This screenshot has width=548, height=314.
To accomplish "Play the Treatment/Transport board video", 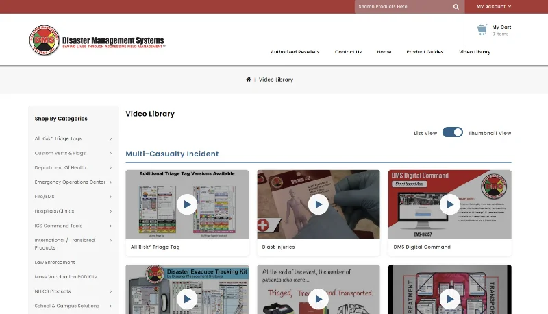I will (x=450, y=299).
